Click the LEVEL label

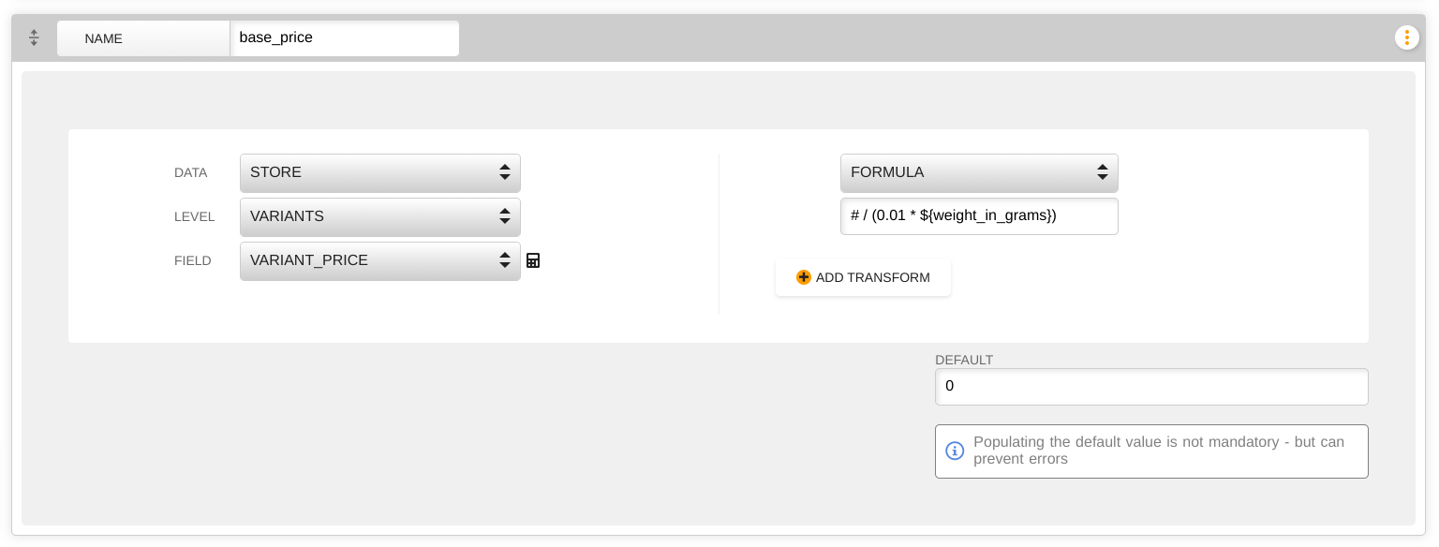195,216
